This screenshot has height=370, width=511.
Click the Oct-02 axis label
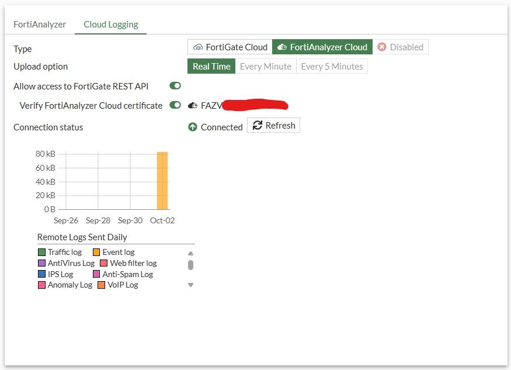click(162, 220)
